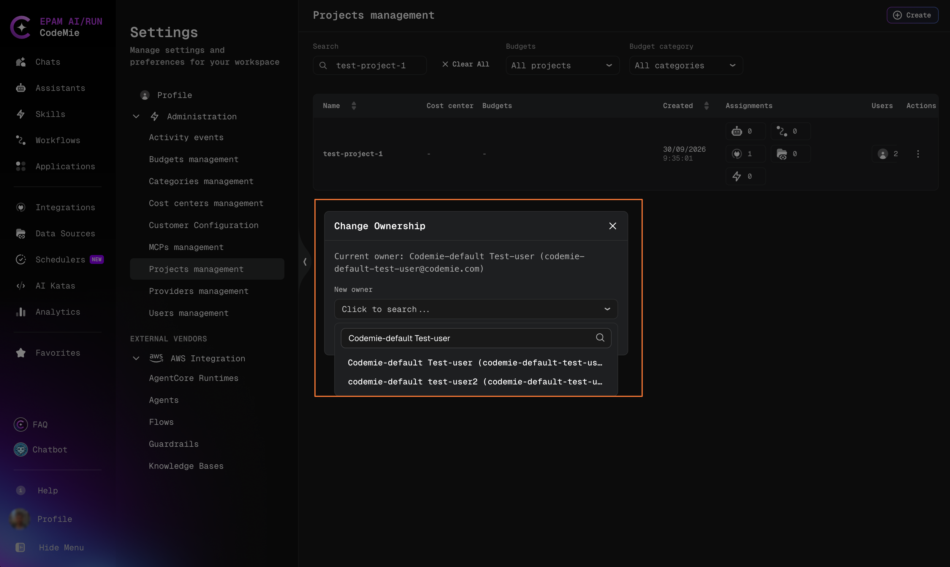
Task: Open Providers management
Action: coord(199,291)
